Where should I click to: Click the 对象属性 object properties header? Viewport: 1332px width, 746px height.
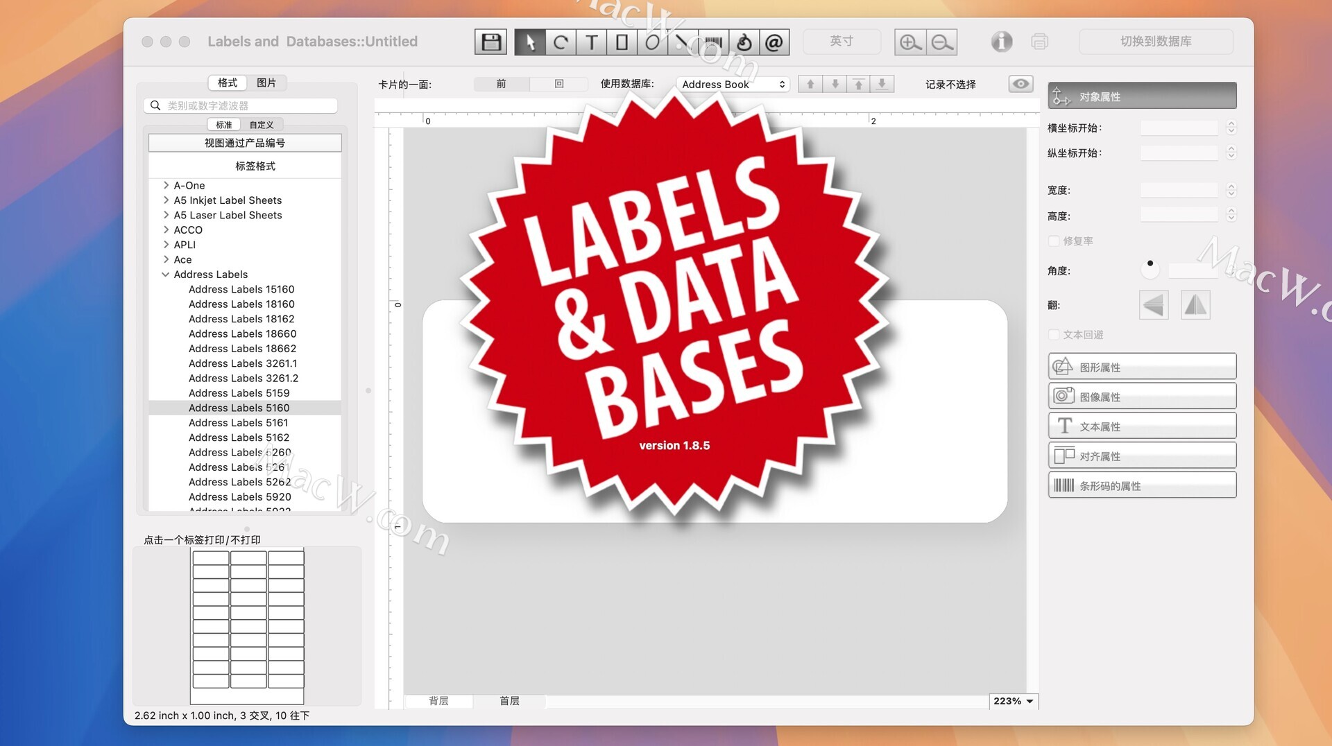(x=1142, y=96)
